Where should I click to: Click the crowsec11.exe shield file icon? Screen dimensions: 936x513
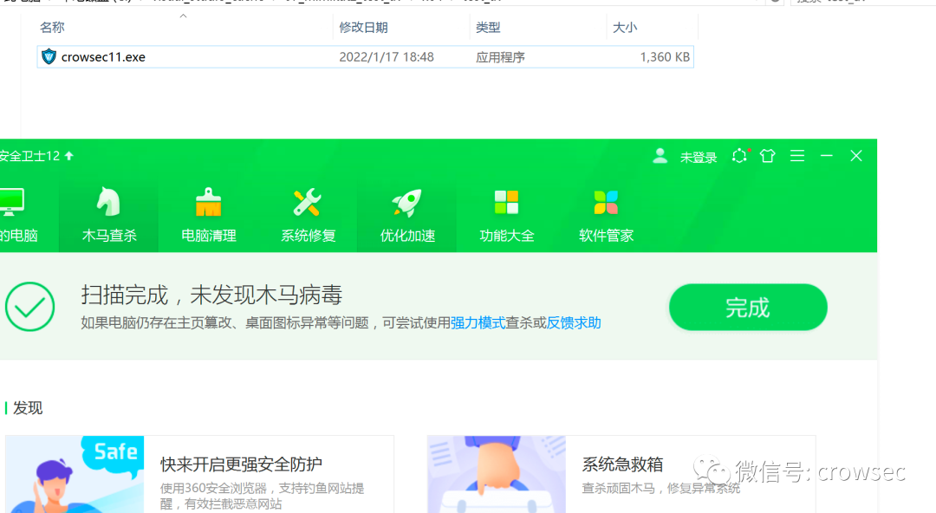pos(49,56)
